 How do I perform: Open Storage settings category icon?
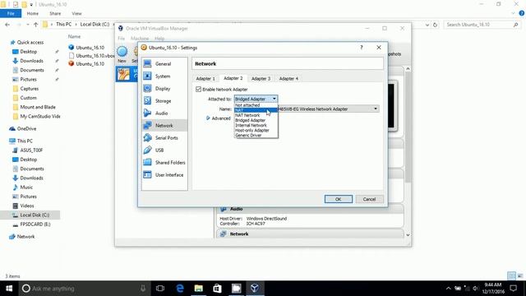coord(147,100)
